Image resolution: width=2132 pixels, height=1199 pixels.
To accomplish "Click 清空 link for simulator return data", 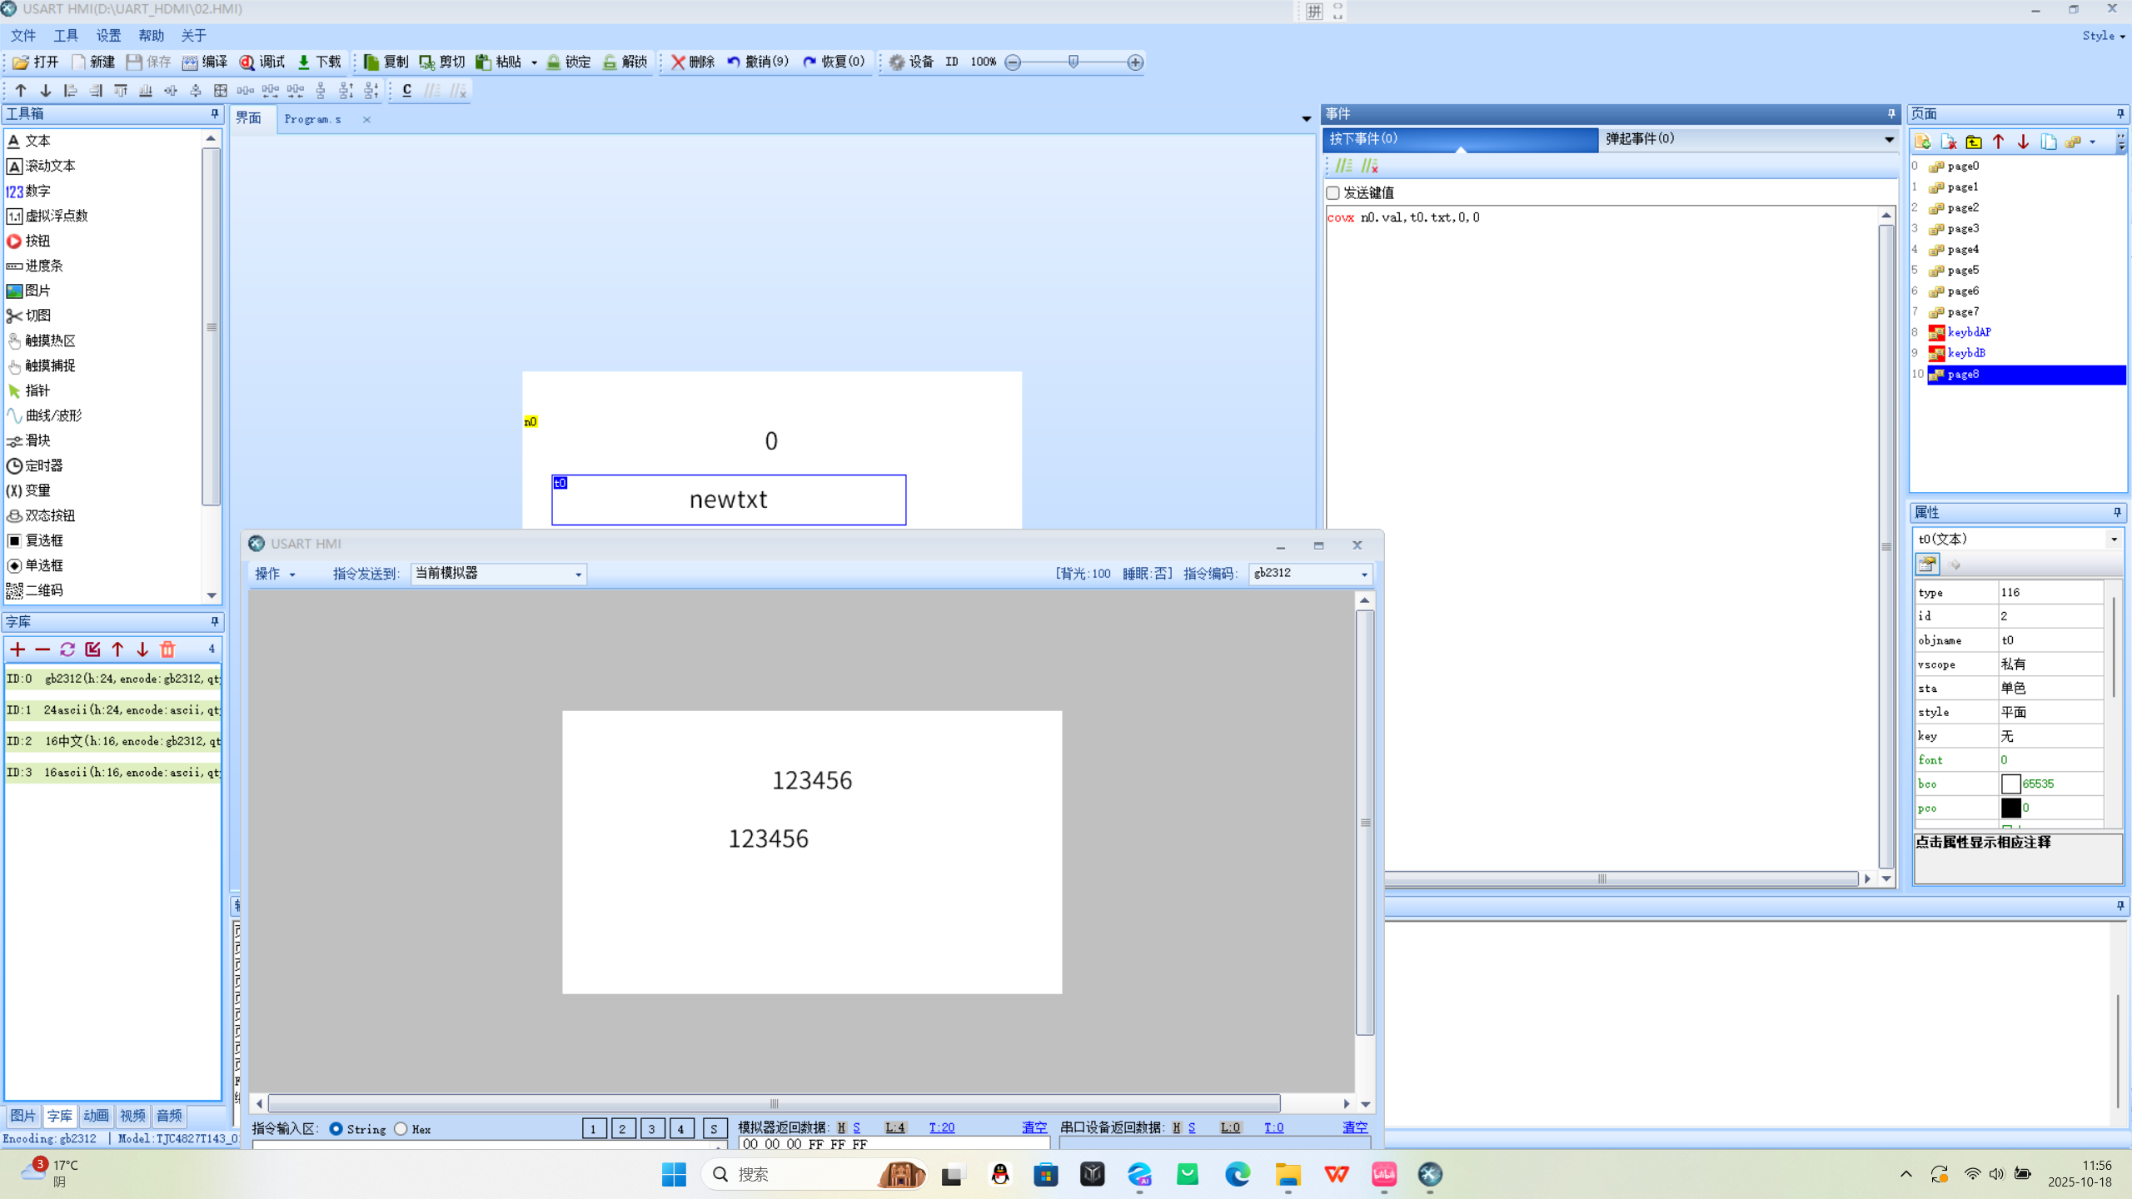I will [1034, 1127].
